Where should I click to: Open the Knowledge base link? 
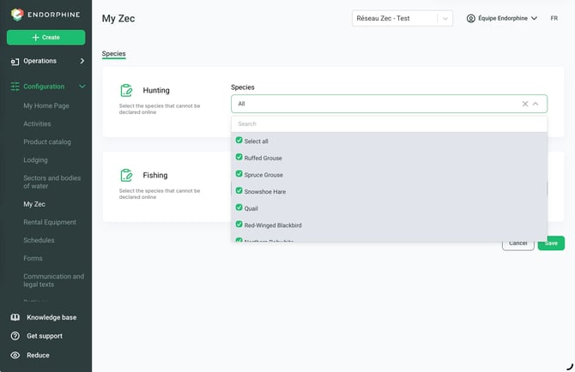(x=51, y=317)
